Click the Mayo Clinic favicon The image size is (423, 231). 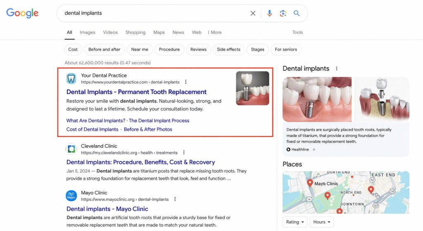(71, 196)
